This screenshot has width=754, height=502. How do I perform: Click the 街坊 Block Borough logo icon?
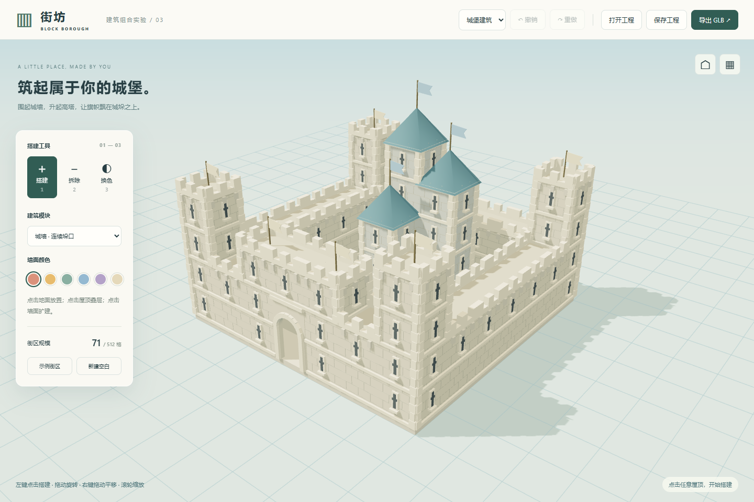pos(25,20)
